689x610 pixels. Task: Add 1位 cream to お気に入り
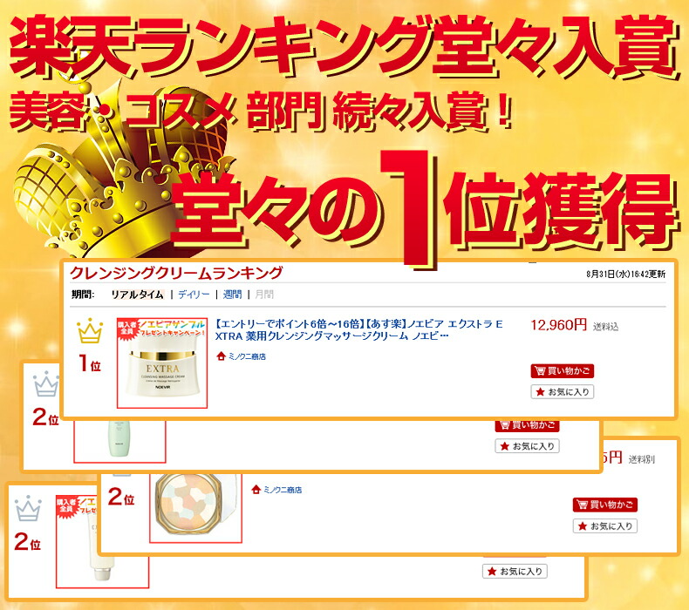click(x=563, y=392)
